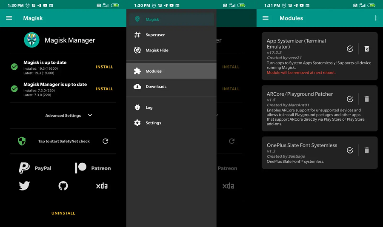Open hamburger menu on Modules screen

click(x=266, y=18)
